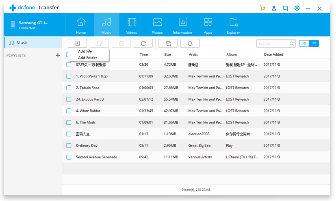Click the title Second Avenue Serenade
Image resolution: width=336 pixels, height=201 pixels.
(x=96, y=157)
